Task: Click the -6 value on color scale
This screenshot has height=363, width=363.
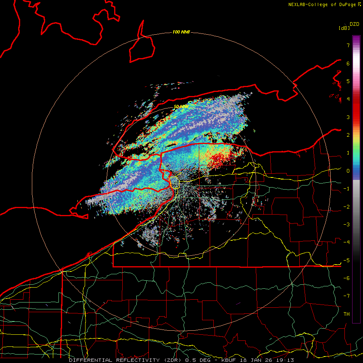Action: pos(346,278)
